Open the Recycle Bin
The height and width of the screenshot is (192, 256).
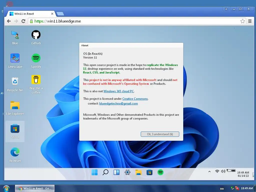click(15, 84)
